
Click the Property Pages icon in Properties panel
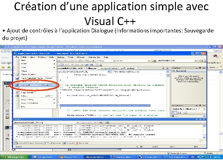(186, 113)
